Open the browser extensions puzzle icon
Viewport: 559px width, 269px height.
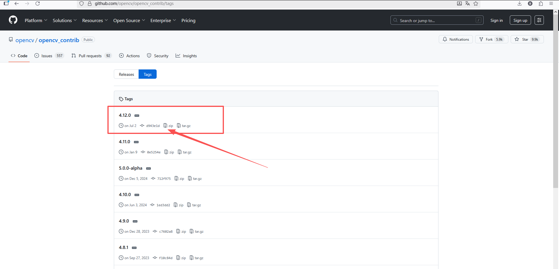pos(541,3)
